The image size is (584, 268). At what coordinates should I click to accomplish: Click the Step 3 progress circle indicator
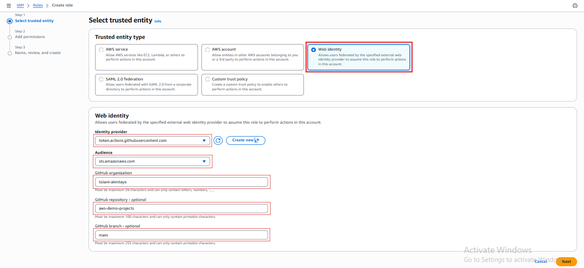click(x=10, y=53)
